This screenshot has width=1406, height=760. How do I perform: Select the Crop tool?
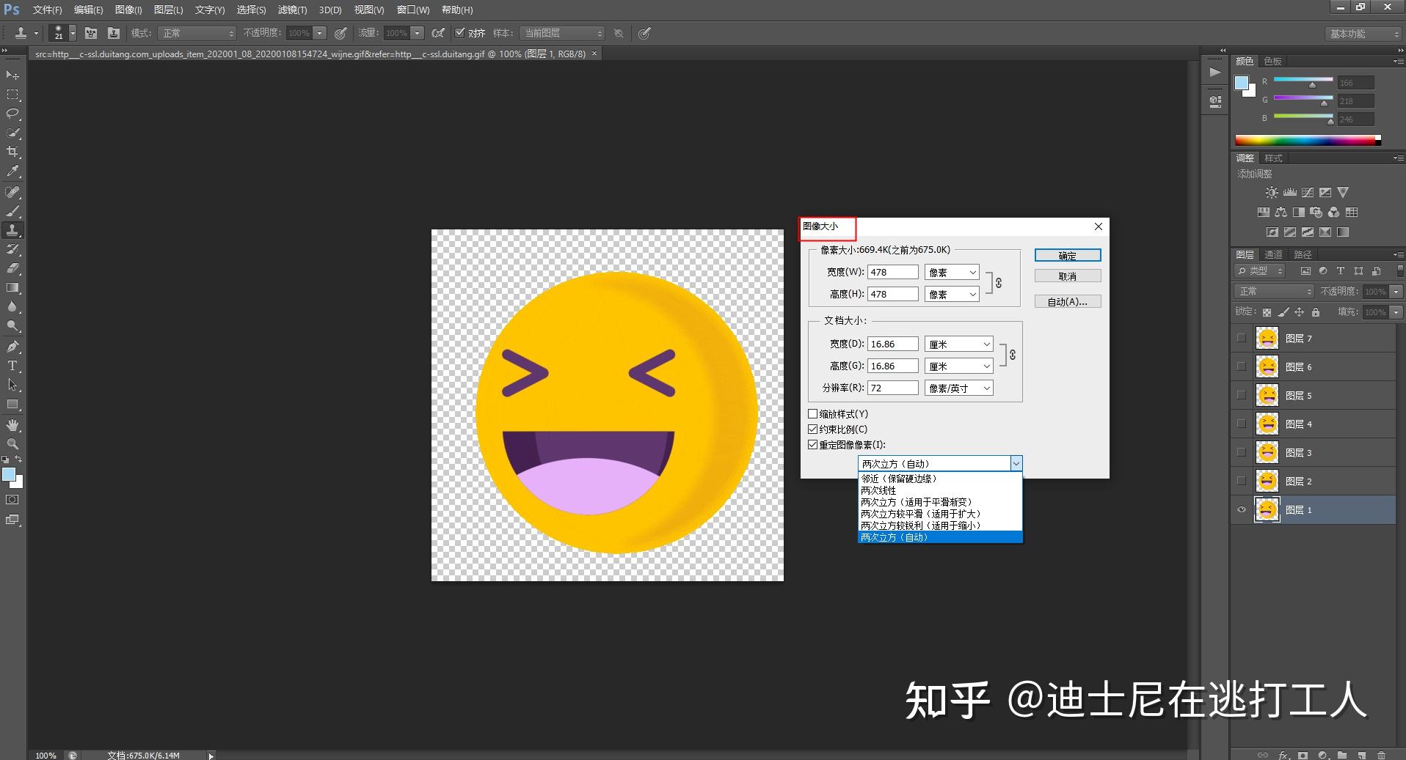coord(12,152)
